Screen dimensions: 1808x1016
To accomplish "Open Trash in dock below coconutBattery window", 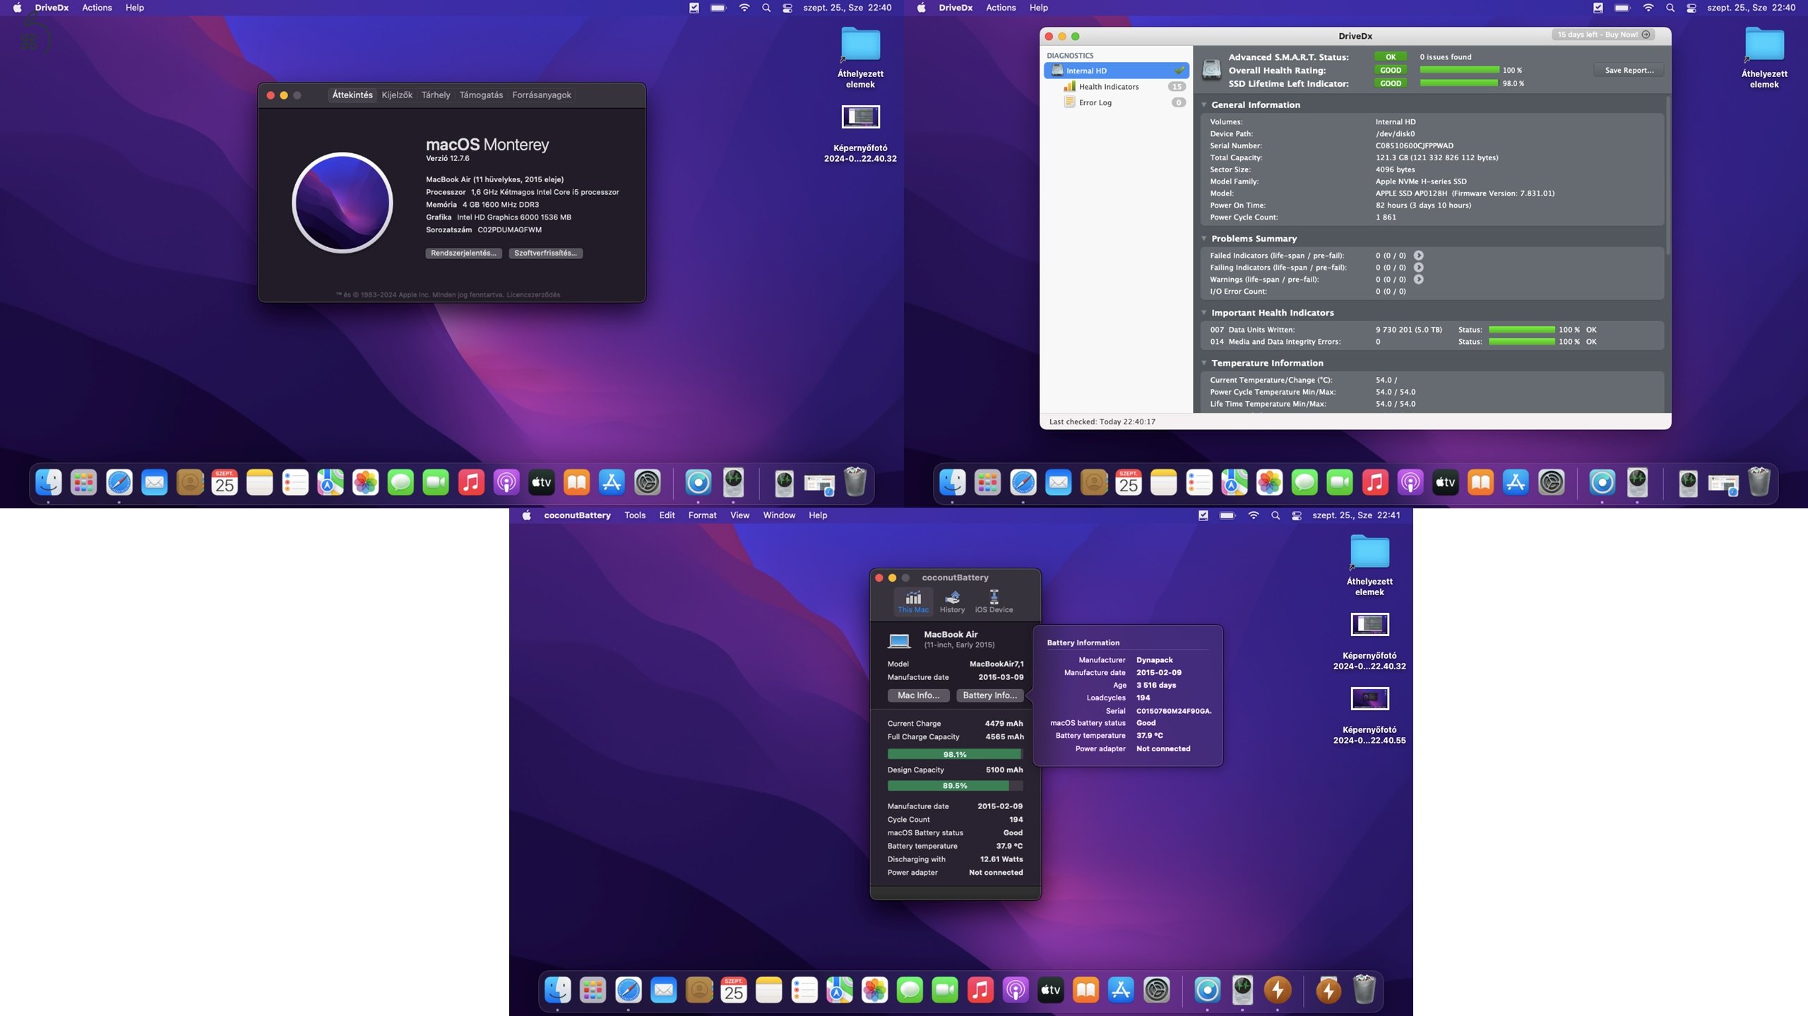I will [x=1364, y=991].
